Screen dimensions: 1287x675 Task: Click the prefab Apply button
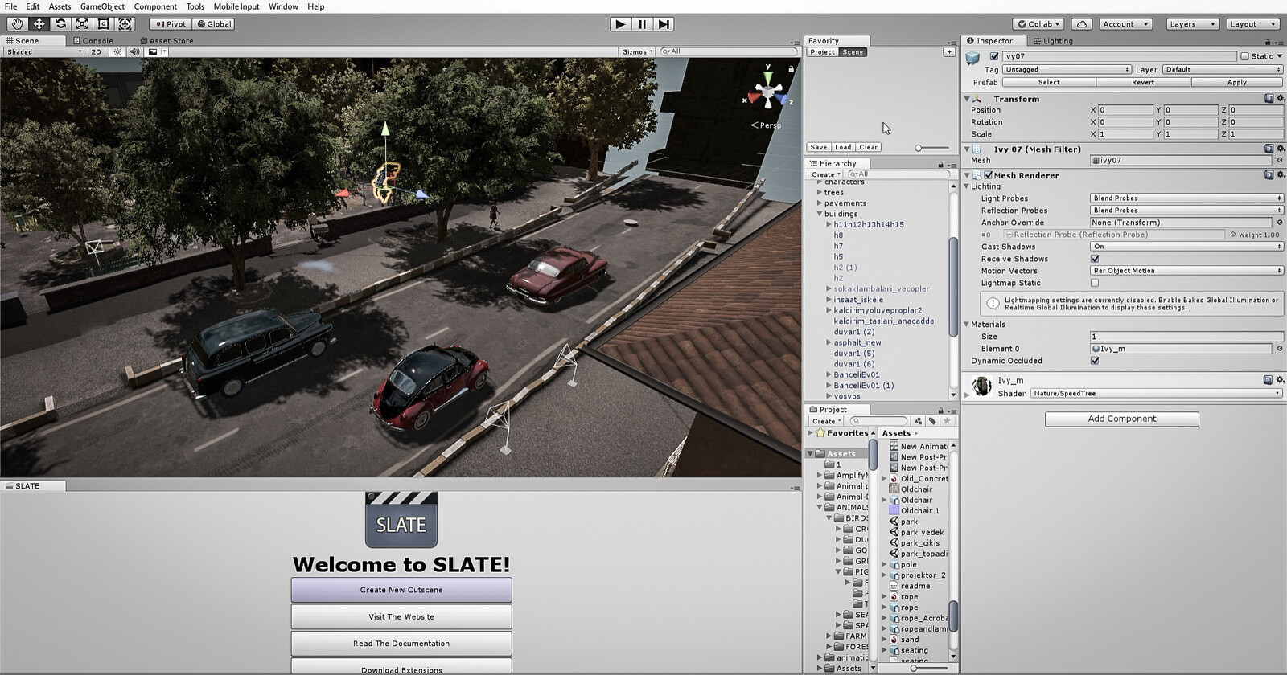[1236, 82]
